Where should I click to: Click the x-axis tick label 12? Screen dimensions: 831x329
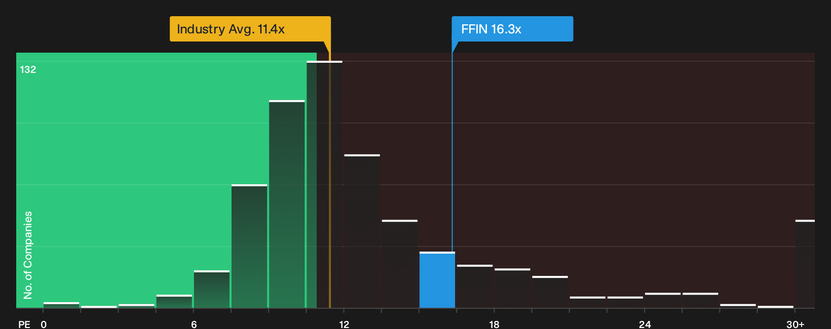coord(344,324)
